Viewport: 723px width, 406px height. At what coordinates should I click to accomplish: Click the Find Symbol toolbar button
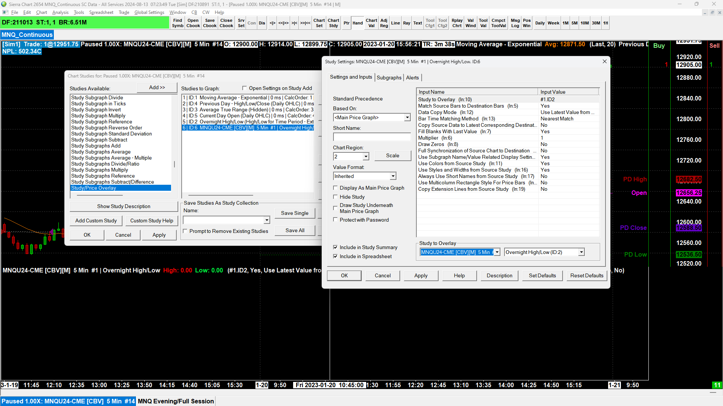tap(177, 23)
